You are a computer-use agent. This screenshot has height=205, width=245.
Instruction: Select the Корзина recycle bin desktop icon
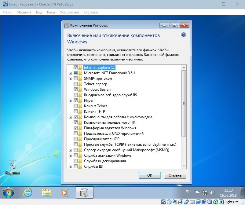[13, 167]
